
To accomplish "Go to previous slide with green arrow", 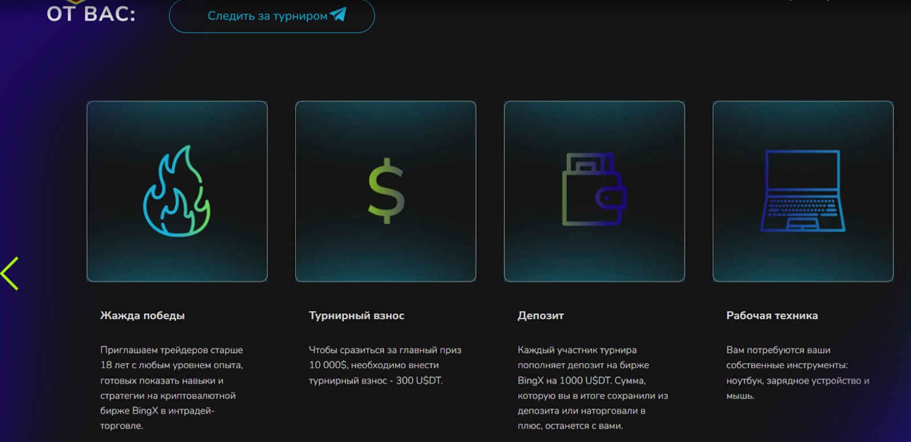I will (10, 273).
